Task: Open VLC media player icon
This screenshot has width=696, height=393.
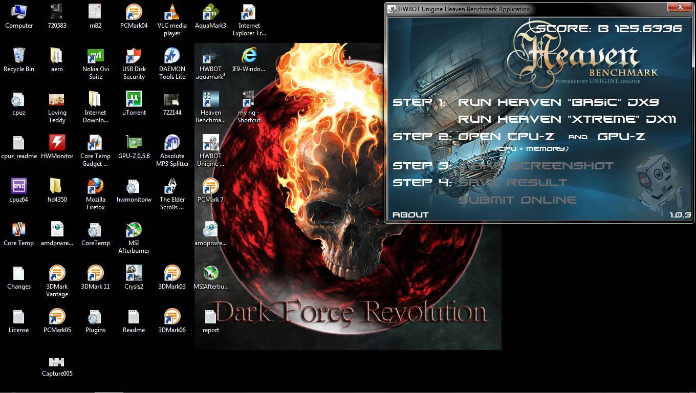Action: [x=172, y=20]
